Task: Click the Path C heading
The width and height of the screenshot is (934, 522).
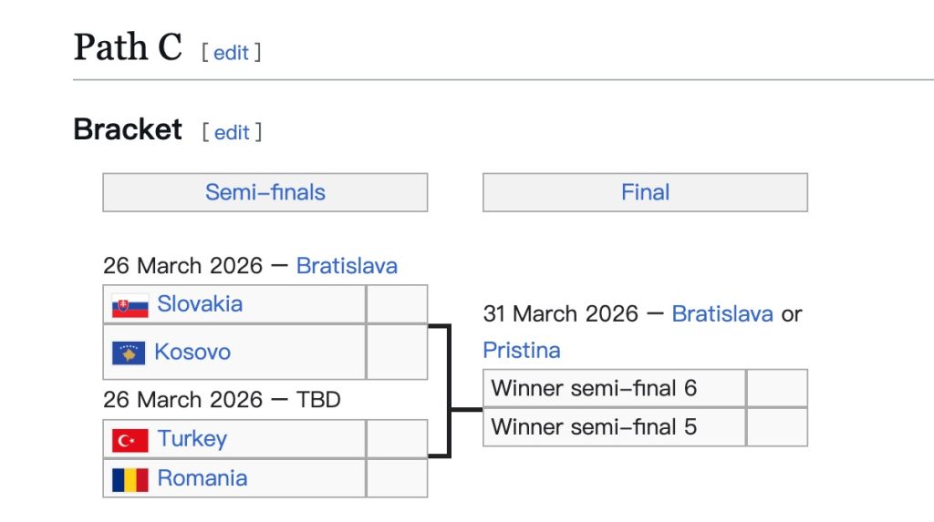Action: tap(128, 47)
